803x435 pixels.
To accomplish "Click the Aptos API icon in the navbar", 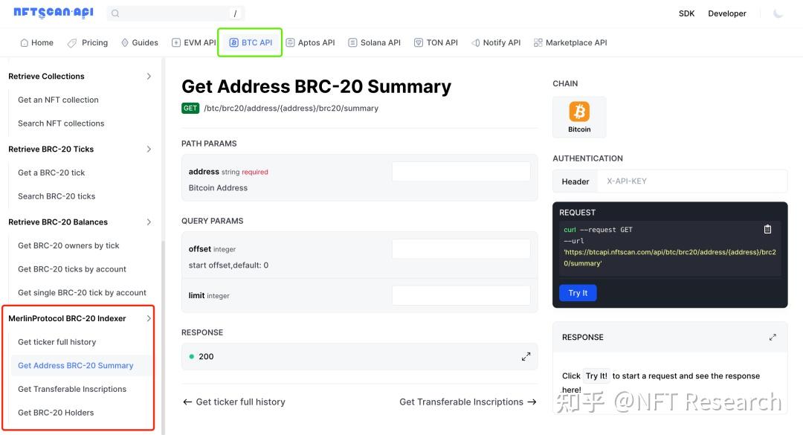I will coord(290,42).
